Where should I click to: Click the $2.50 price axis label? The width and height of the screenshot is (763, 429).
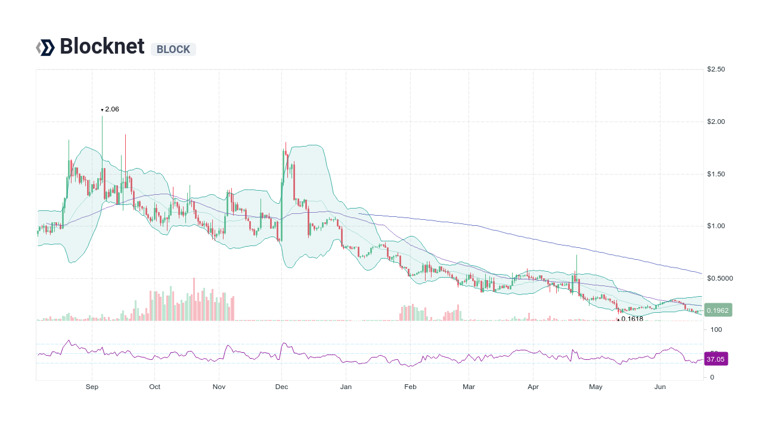pos(716,69)
